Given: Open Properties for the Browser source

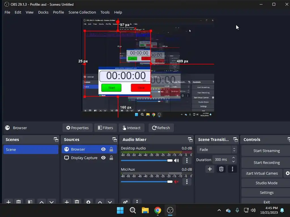Looking at the screenshot, I should 78,128.
